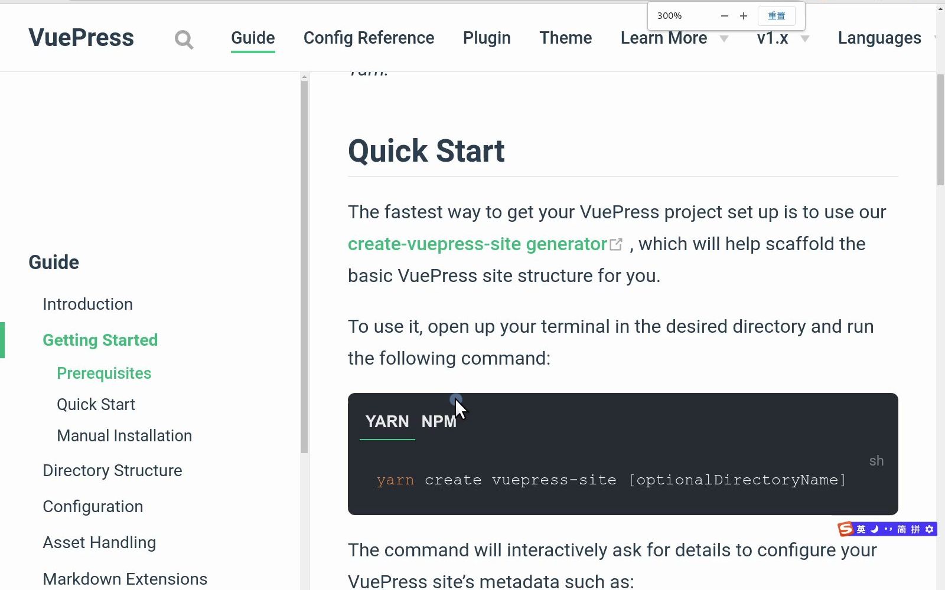
Task: Follow the create-vuepress-site generator link
Action: pos(477,244)
